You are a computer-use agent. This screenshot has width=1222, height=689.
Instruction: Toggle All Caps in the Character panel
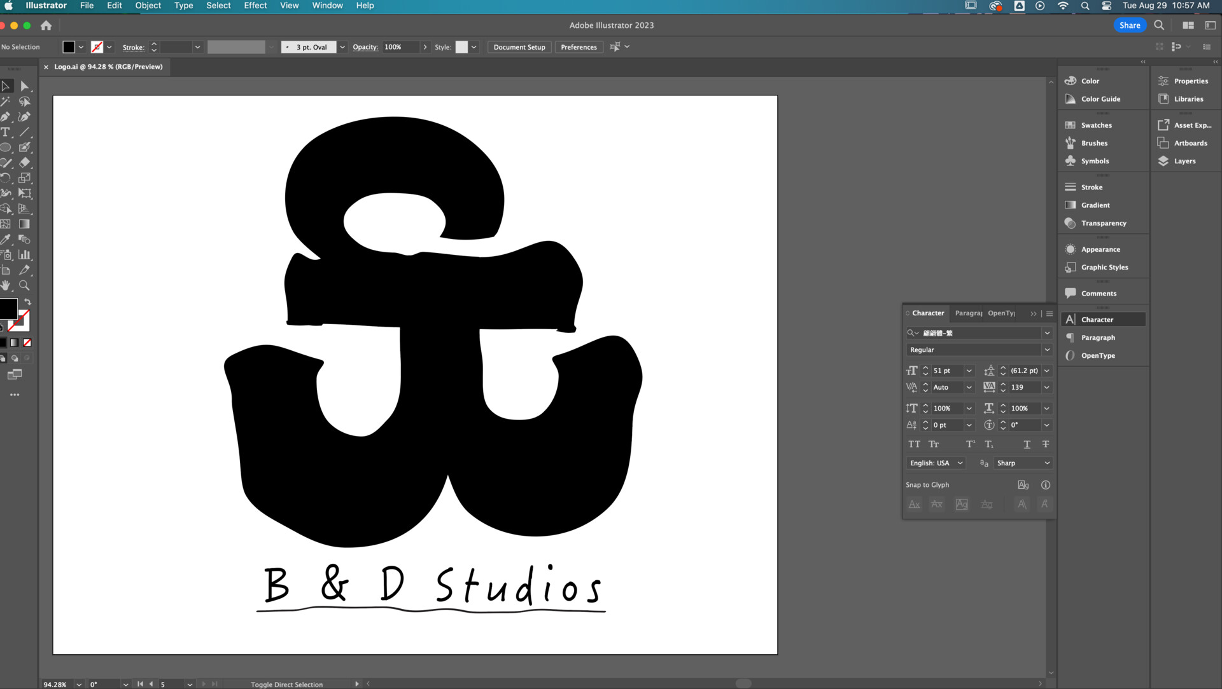click(915, 444)
